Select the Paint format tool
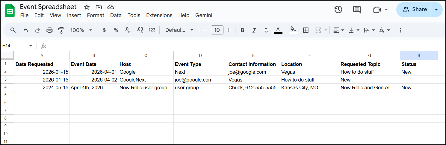The height and width of the screenshot is (145, 446). pos(61,30)
